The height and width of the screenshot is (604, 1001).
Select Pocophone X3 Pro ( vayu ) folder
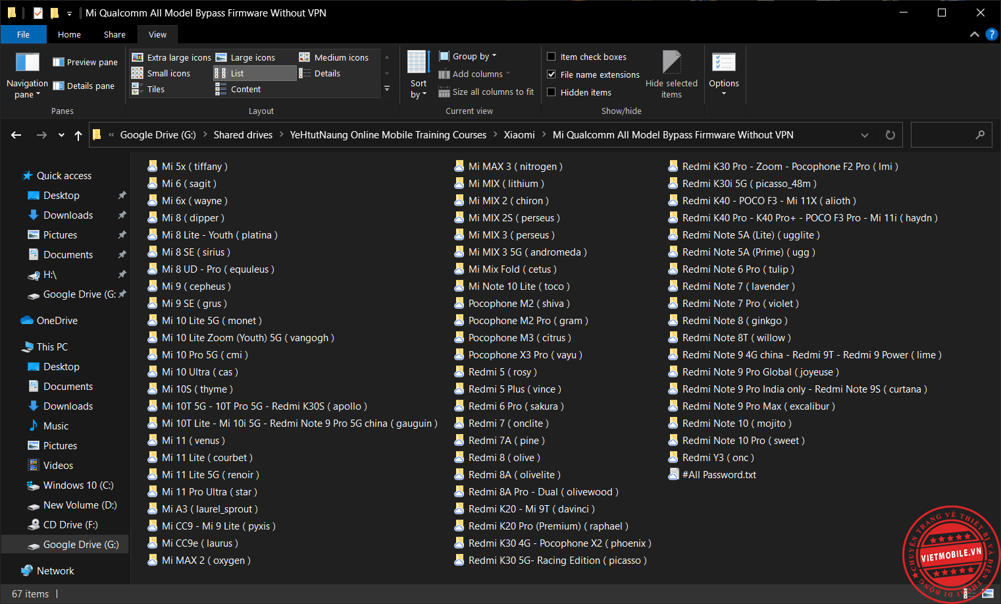point(518,355)
